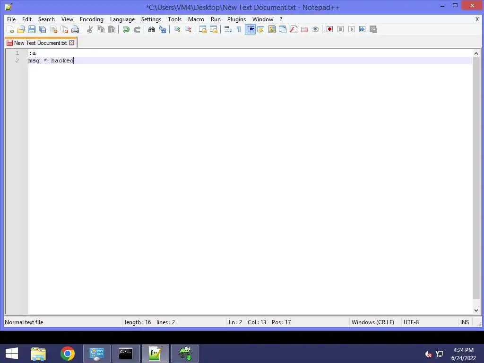
Task: Click 'Windows (CR LF)' in status bar
Action: (x=373, y=322)
